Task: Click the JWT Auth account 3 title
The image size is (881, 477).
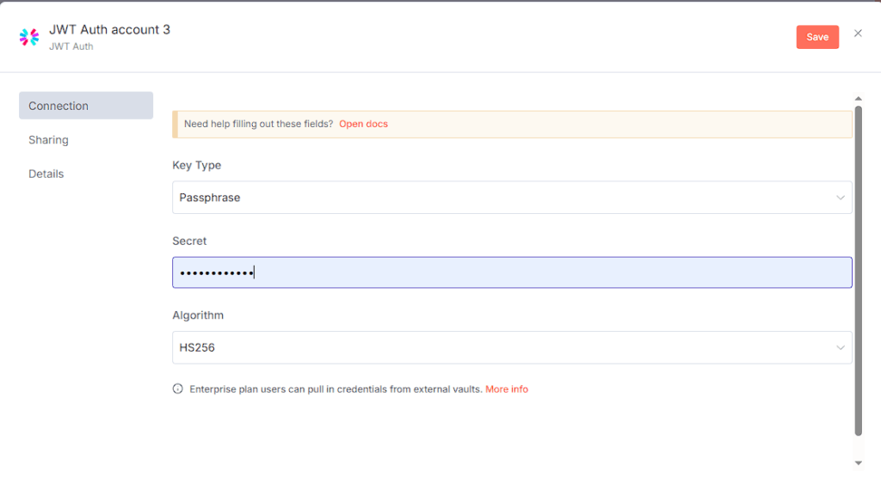Action: [x=109, y=29]
